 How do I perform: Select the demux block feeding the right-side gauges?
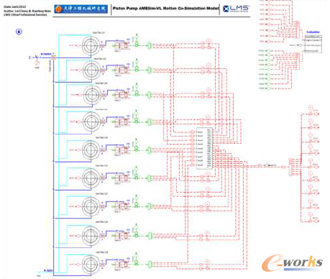click(x=290, y=167)
